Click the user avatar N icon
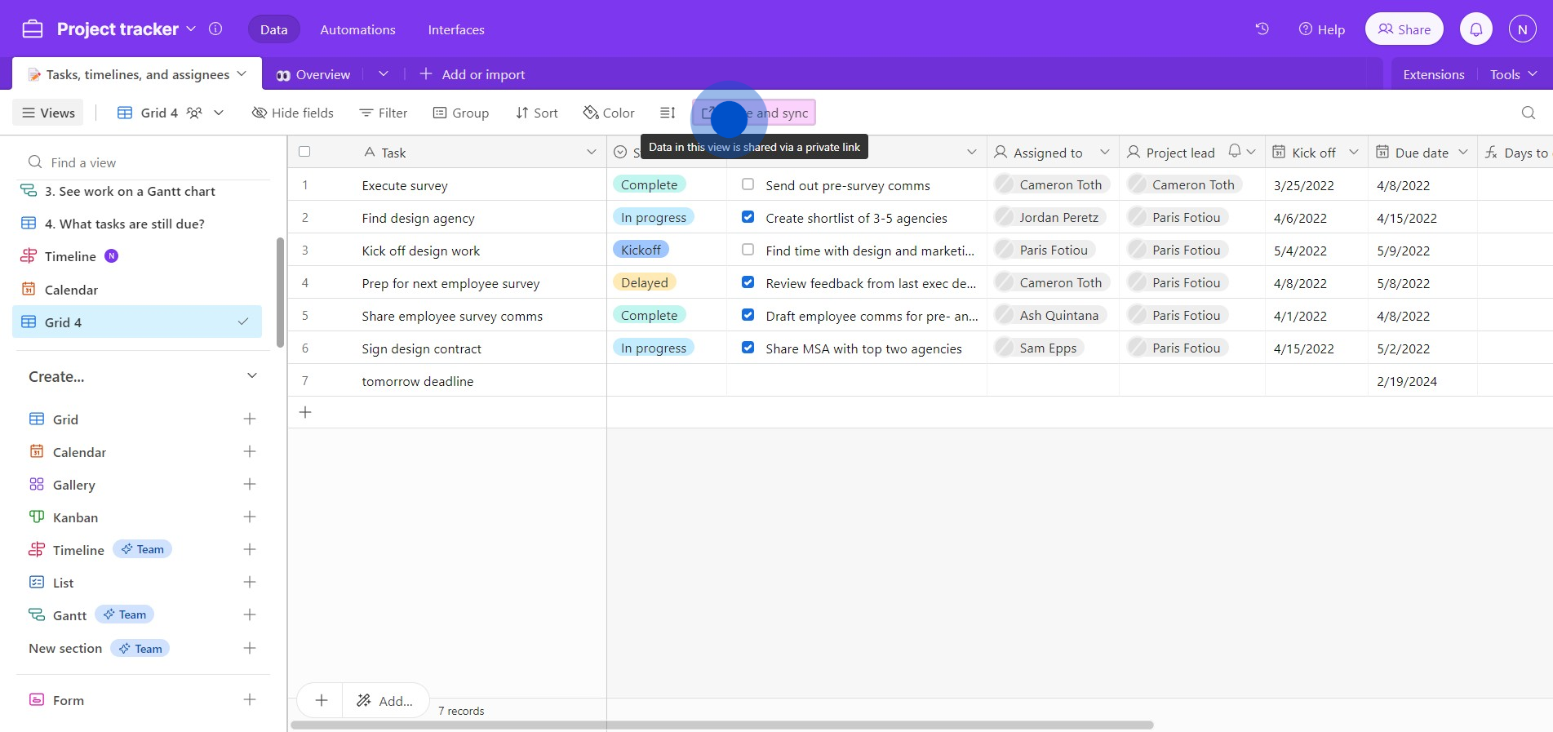 (x=1522, y=29)
